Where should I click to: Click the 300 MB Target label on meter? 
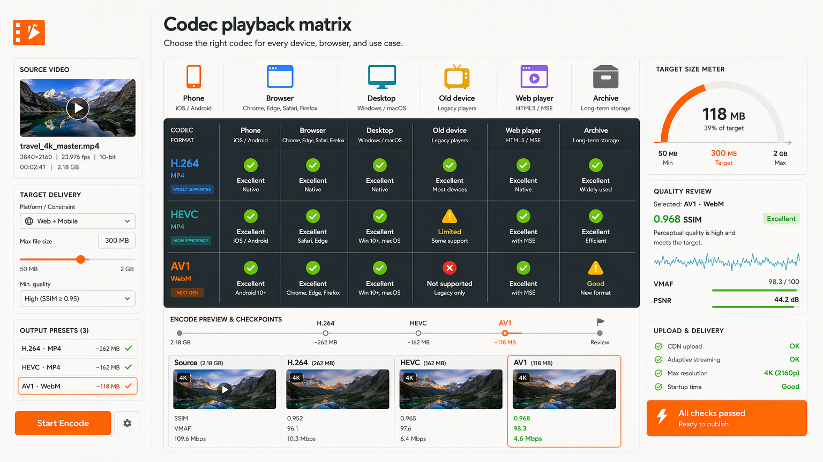[x=723, y=157]
